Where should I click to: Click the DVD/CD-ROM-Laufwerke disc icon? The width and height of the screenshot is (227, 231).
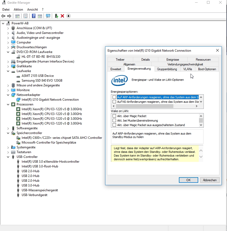click(13, 52)
